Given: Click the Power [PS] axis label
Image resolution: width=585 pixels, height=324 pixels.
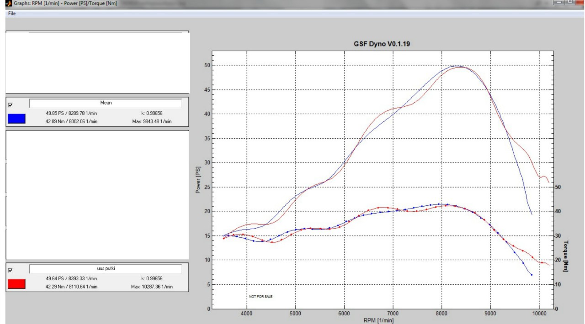Looking at the screenshot, I should [198, 180].
